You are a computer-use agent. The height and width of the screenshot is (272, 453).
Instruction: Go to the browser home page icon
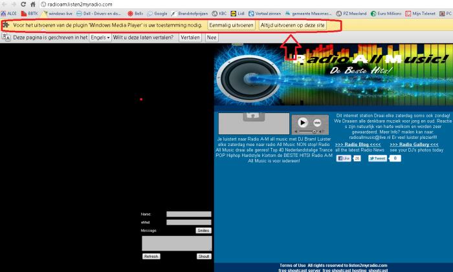click(33, 4)
